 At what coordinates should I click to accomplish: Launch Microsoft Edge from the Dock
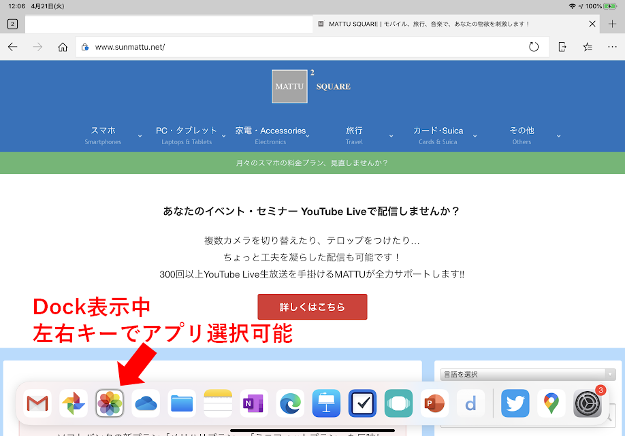point(290,403)
